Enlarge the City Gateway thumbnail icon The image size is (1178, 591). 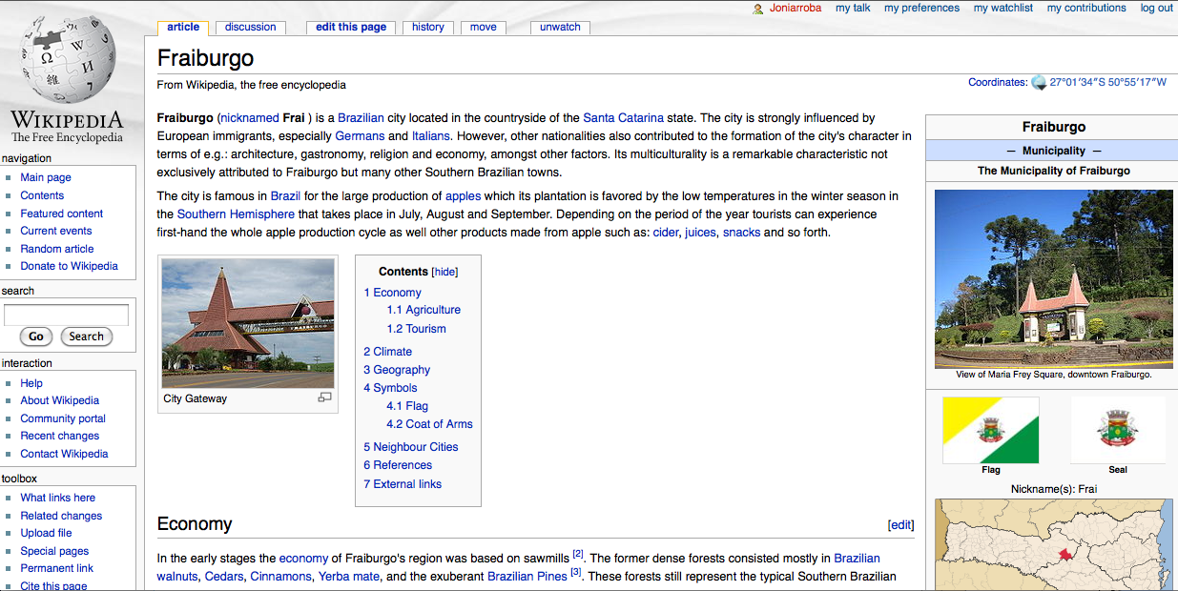tap(324, 397)
